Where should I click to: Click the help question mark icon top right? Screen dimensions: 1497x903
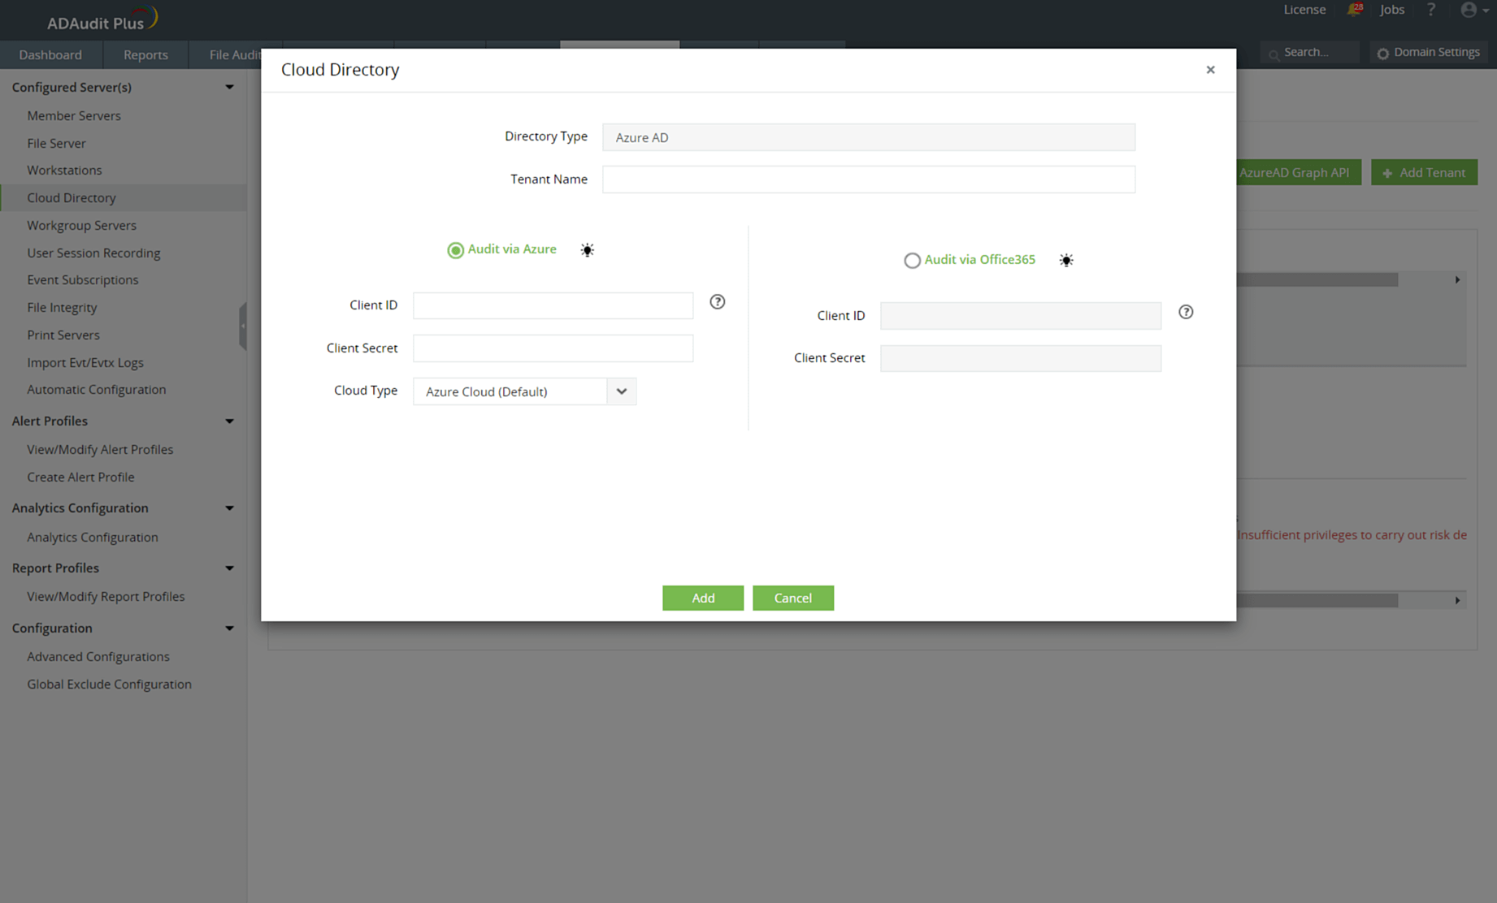point(1431,10)
